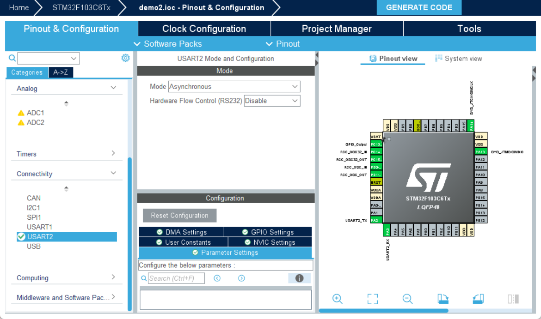Screen dimensions: 541x319
Task: Zoom in on the pinout view
Action: coord(337,299)
